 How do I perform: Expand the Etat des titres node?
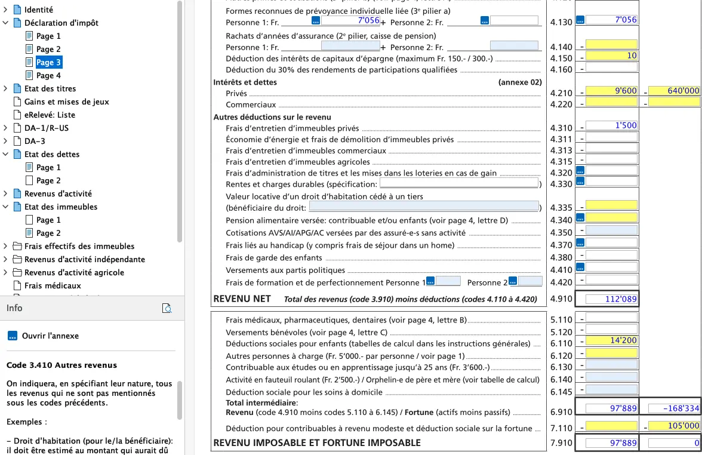tap(6, 88)
